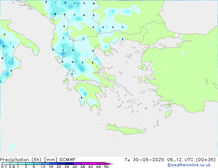Viewport: 218px width, 168px height.
Task: Click the 0.5–1 mm legend swatch
Action: point(14,164)
